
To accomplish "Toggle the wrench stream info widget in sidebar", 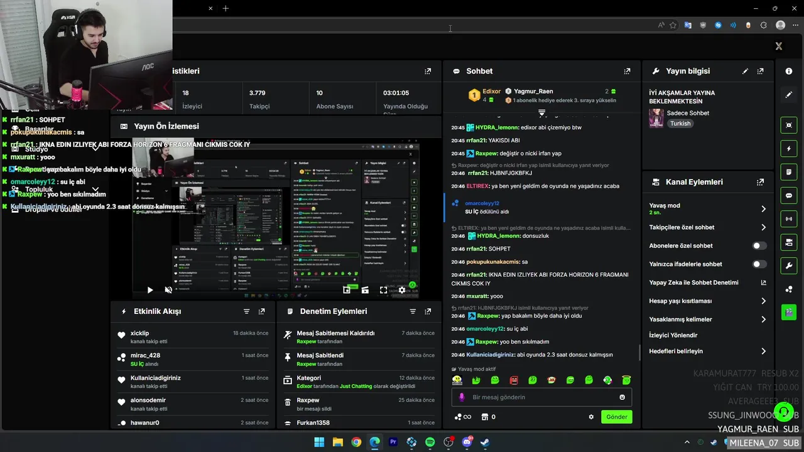I will pyautogui.click(x=789, y=266).
